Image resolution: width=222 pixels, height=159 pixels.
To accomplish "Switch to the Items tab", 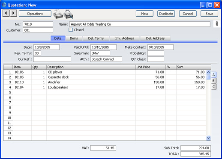I will pyautogui.click(x=74, y=38).
